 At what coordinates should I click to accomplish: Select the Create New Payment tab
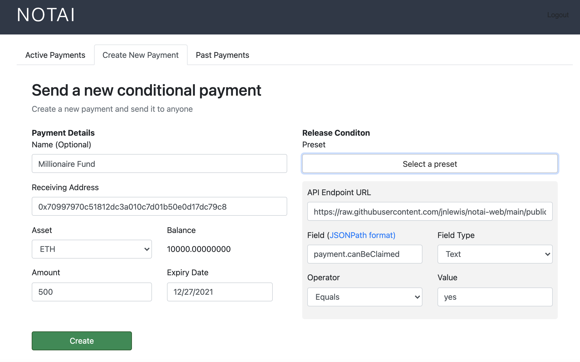(141, 55)
